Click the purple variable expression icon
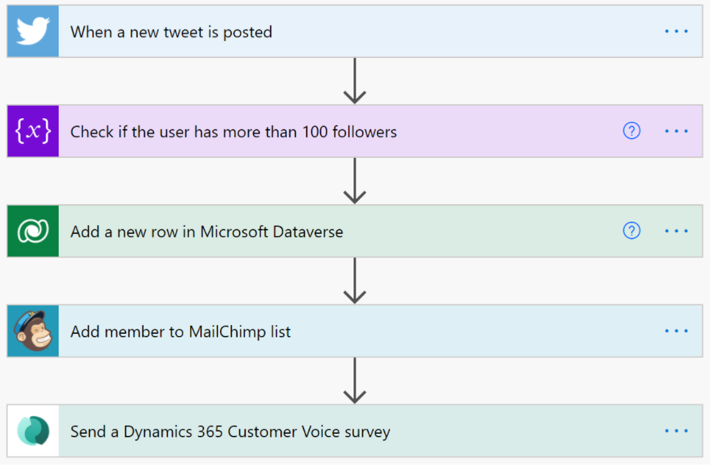 (x=33, y=131)
